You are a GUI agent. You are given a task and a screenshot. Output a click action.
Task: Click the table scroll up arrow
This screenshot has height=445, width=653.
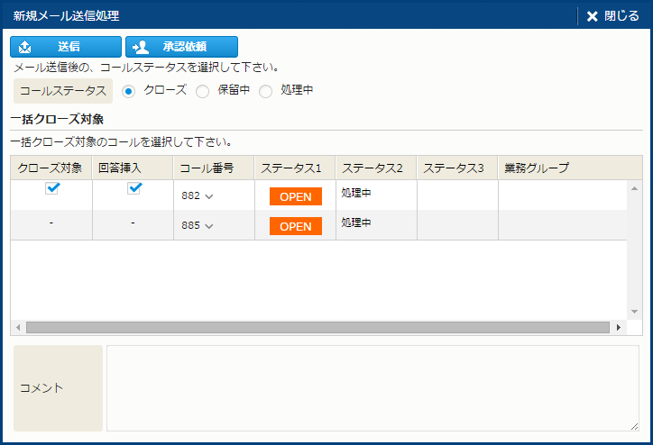tap(634, 189)
